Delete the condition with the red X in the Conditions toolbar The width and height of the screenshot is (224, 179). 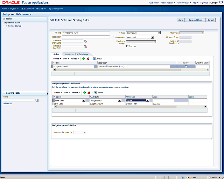pyautogui.click(x=89, y=93)
